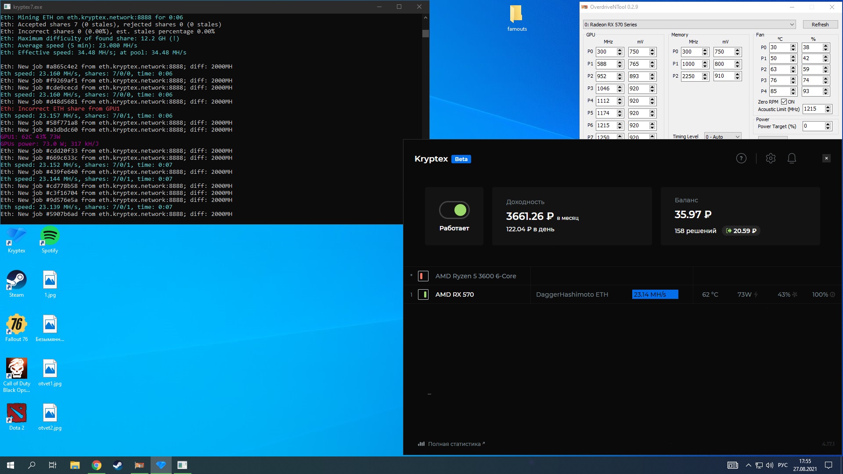843x474 pixels.
Task: Open the Timing Level dropdown
Action: [723, 136]
